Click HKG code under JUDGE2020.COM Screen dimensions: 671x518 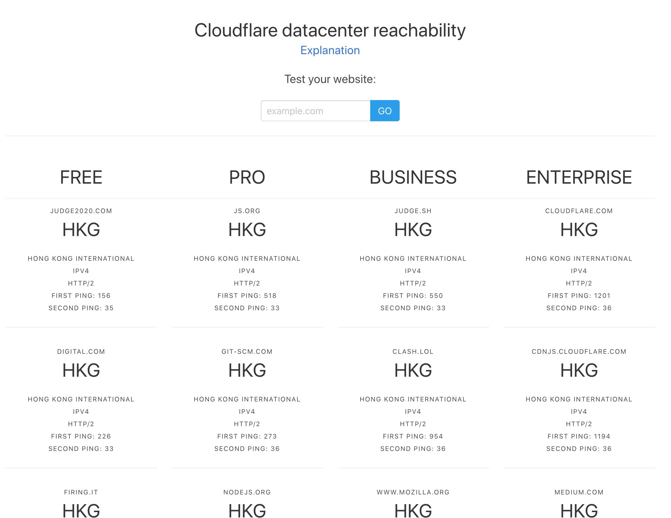(81, 230)
